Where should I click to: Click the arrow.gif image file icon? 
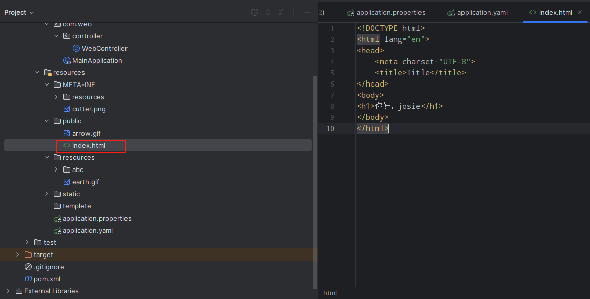point(67,133)
